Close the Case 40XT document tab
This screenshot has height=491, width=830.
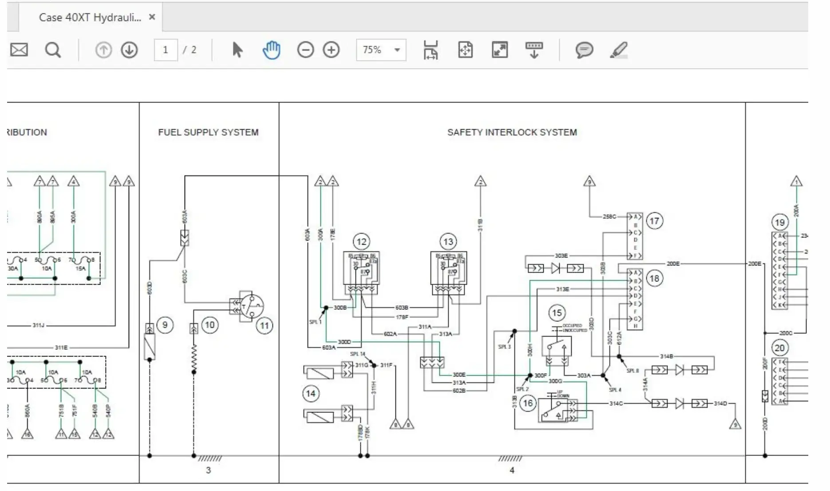coord(152,17)
